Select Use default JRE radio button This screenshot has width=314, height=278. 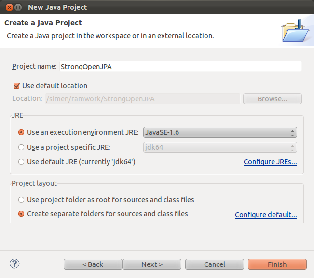pos(21,162)
